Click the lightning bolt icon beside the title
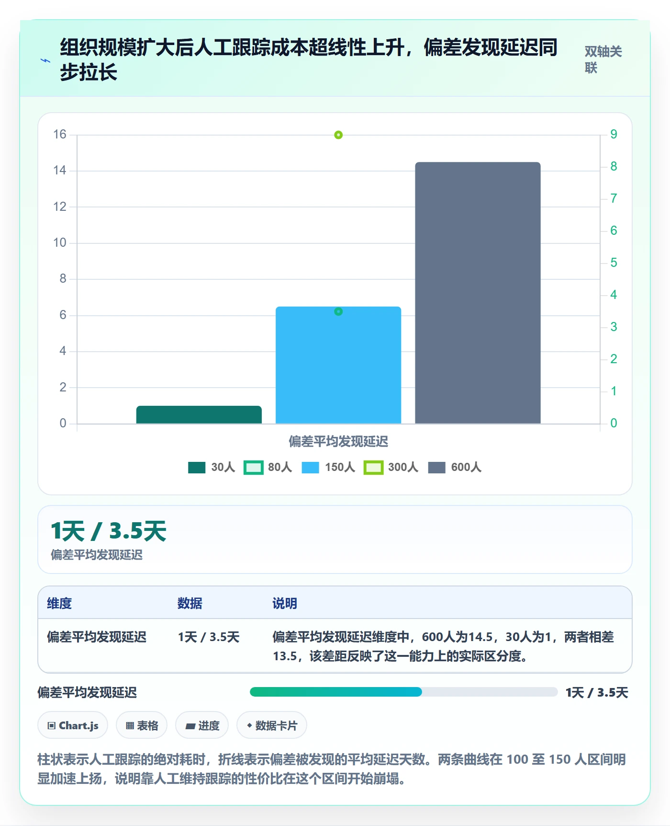The height and width of the screenshot is (826, 670). point(45,60)
